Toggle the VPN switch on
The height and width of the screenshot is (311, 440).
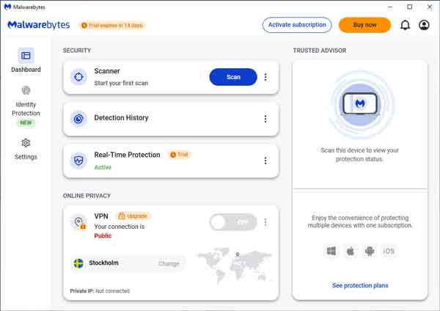coord(233,222)
